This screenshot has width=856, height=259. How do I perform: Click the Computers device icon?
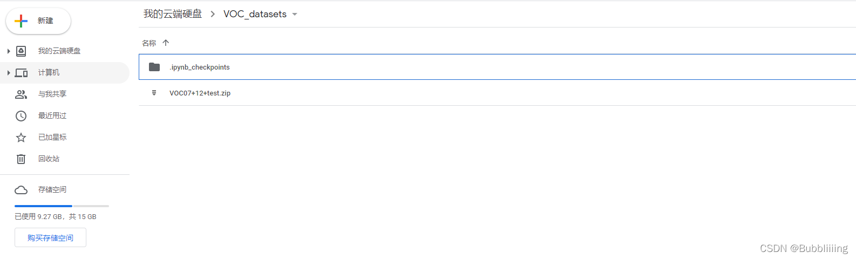(x=21, y=73)
